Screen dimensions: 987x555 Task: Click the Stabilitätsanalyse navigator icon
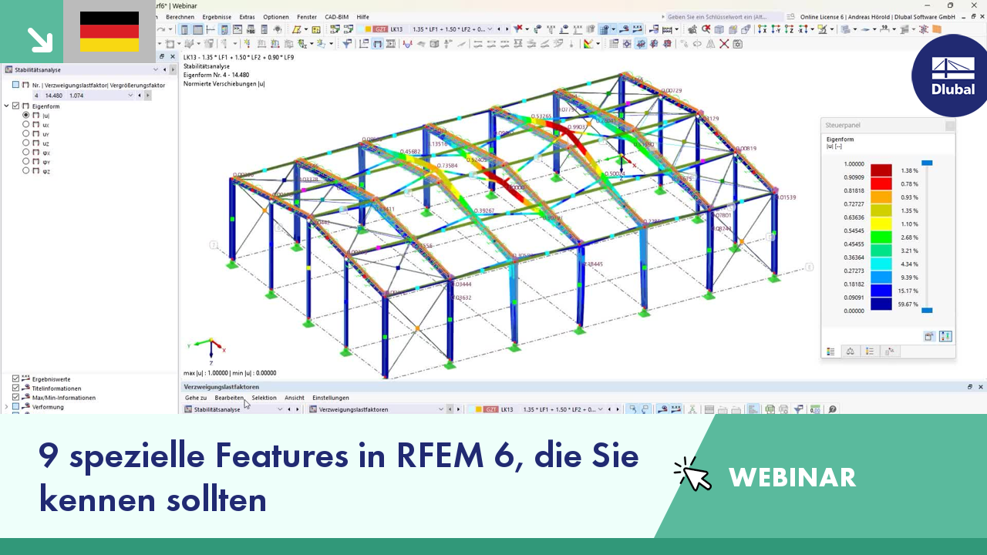[8, 69]
